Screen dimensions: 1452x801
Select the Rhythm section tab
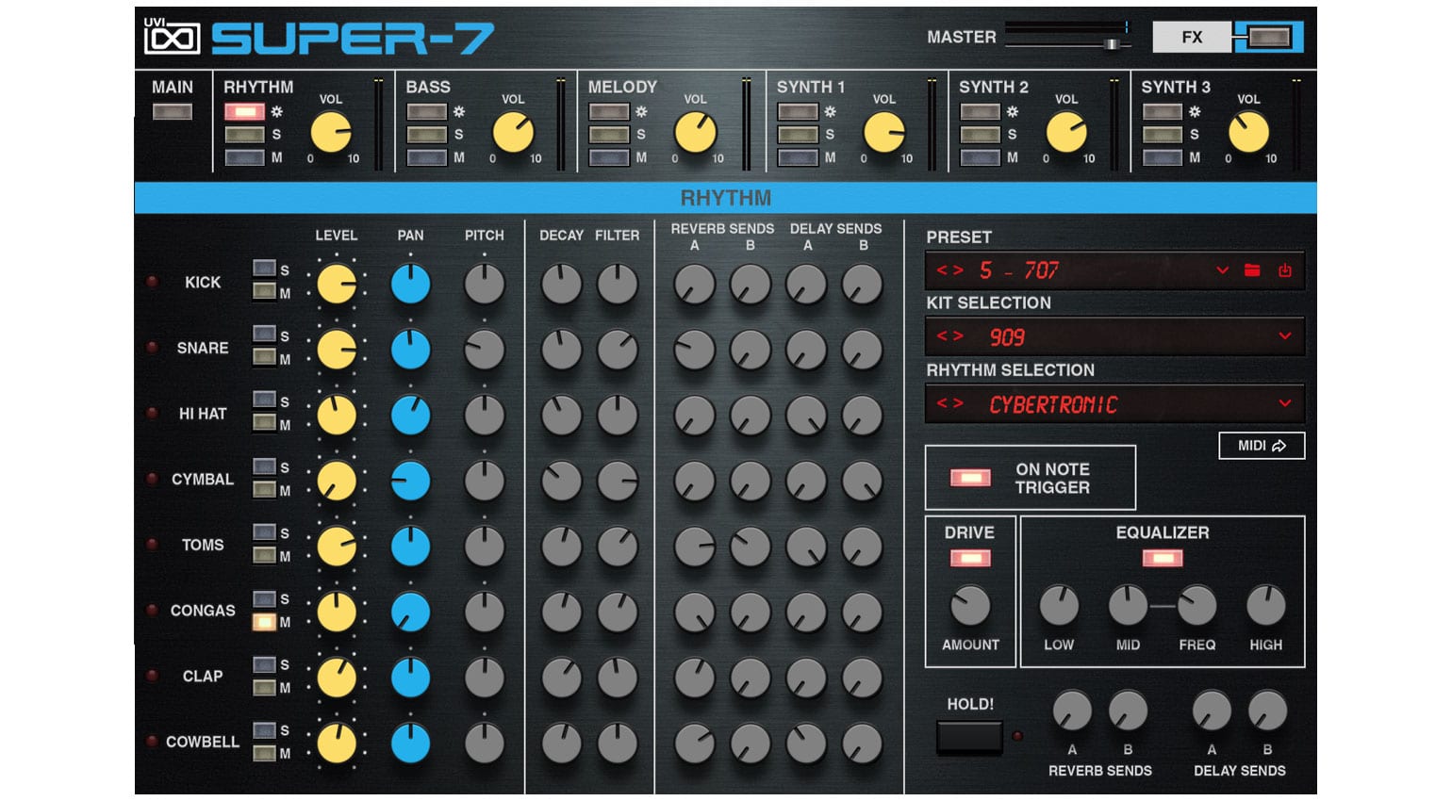pos(258,87)
